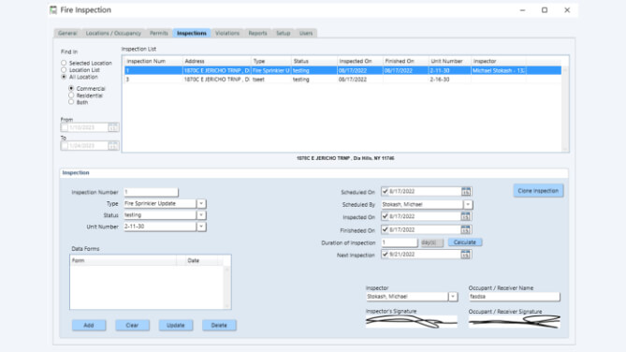Uncheck the Finished On checkbox
The width and height of the screenshot is (626, 352).
click(x=385, y=229)
